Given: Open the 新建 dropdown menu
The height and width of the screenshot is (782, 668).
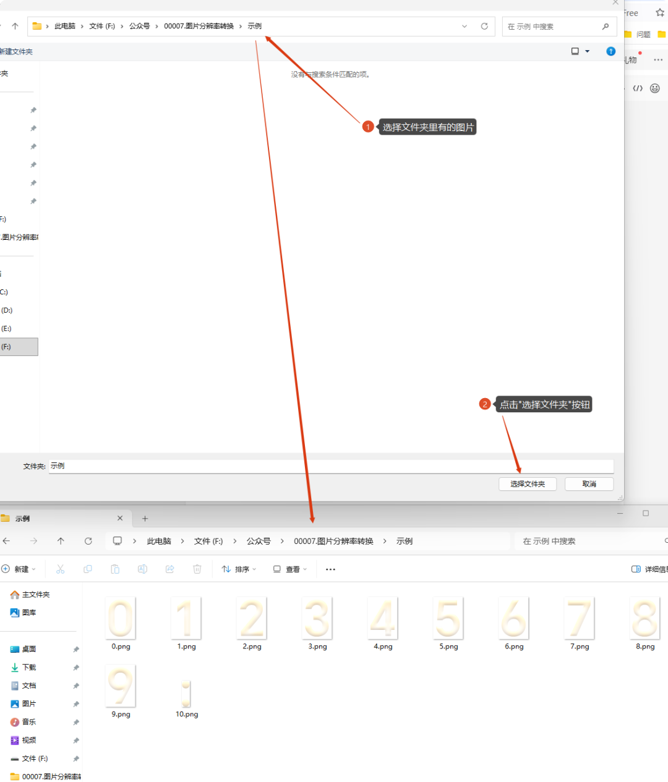Looking at the screenshot, I should click(x=19, y=569).
